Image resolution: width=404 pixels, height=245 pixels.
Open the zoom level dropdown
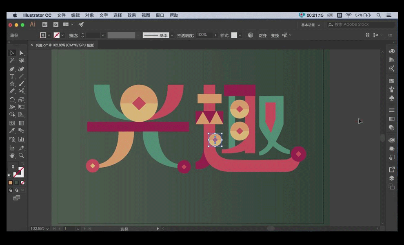(48, 229)
